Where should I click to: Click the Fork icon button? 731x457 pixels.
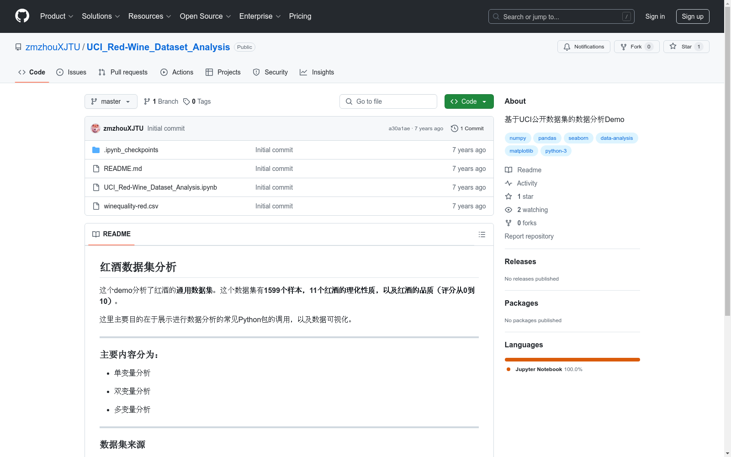(624, 47)
